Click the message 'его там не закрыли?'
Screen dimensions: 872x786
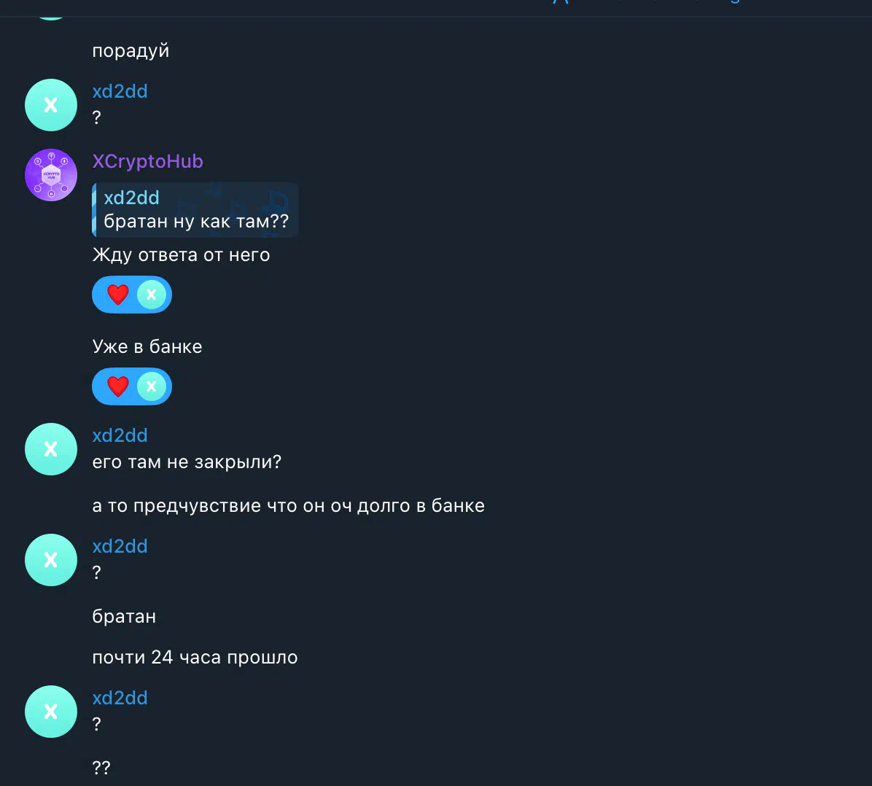(x=187, y=462)
